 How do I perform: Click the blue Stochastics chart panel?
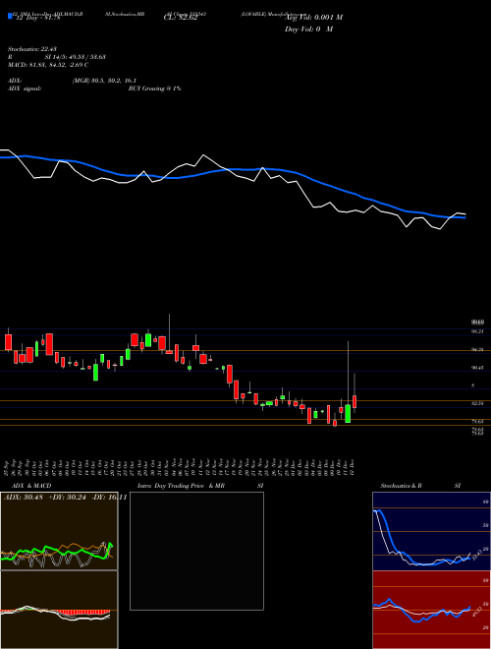coord(431,531)
